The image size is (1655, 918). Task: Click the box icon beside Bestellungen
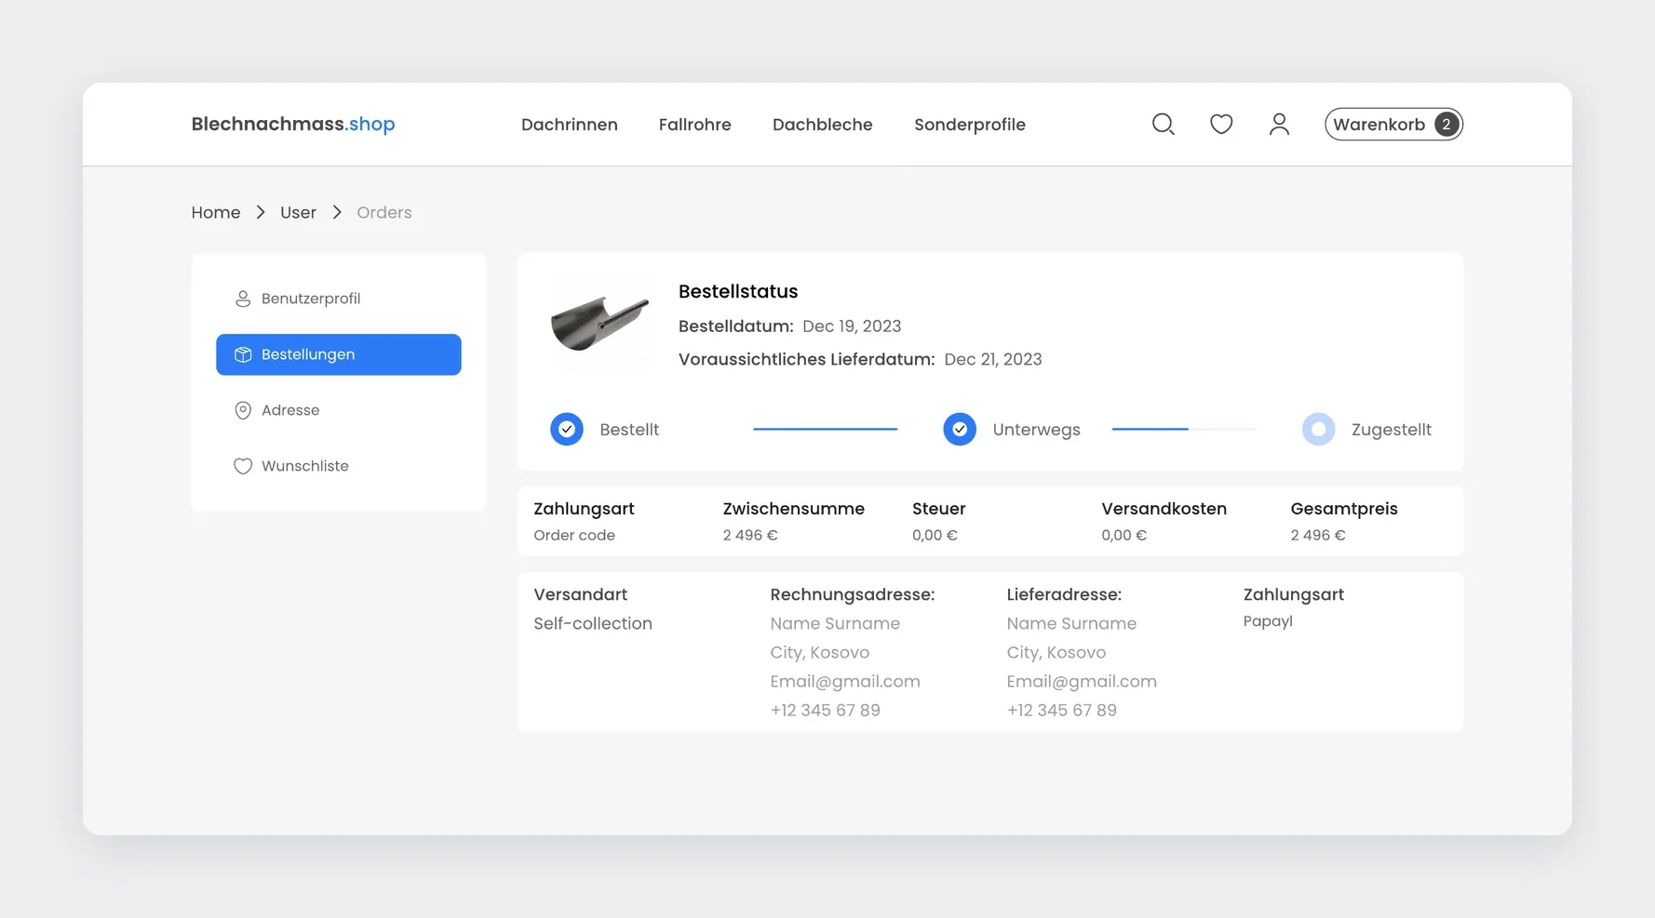(x=243, y=354)
